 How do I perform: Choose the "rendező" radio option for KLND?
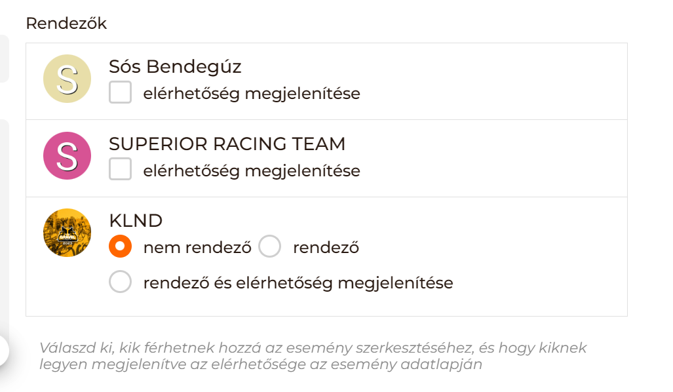(270, 247)
